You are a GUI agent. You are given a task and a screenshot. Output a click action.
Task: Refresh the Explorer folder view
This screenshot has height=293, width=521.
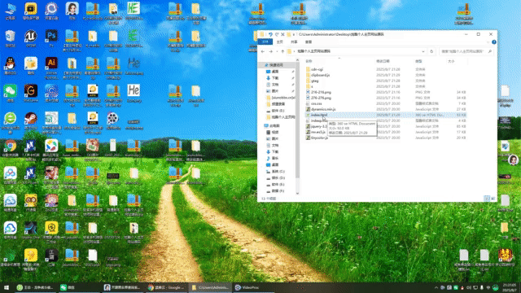[431, 51]
